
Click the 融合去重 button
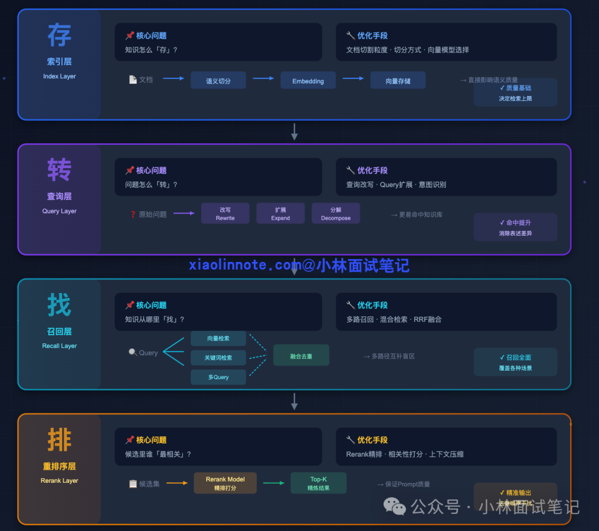coord(301,355)
